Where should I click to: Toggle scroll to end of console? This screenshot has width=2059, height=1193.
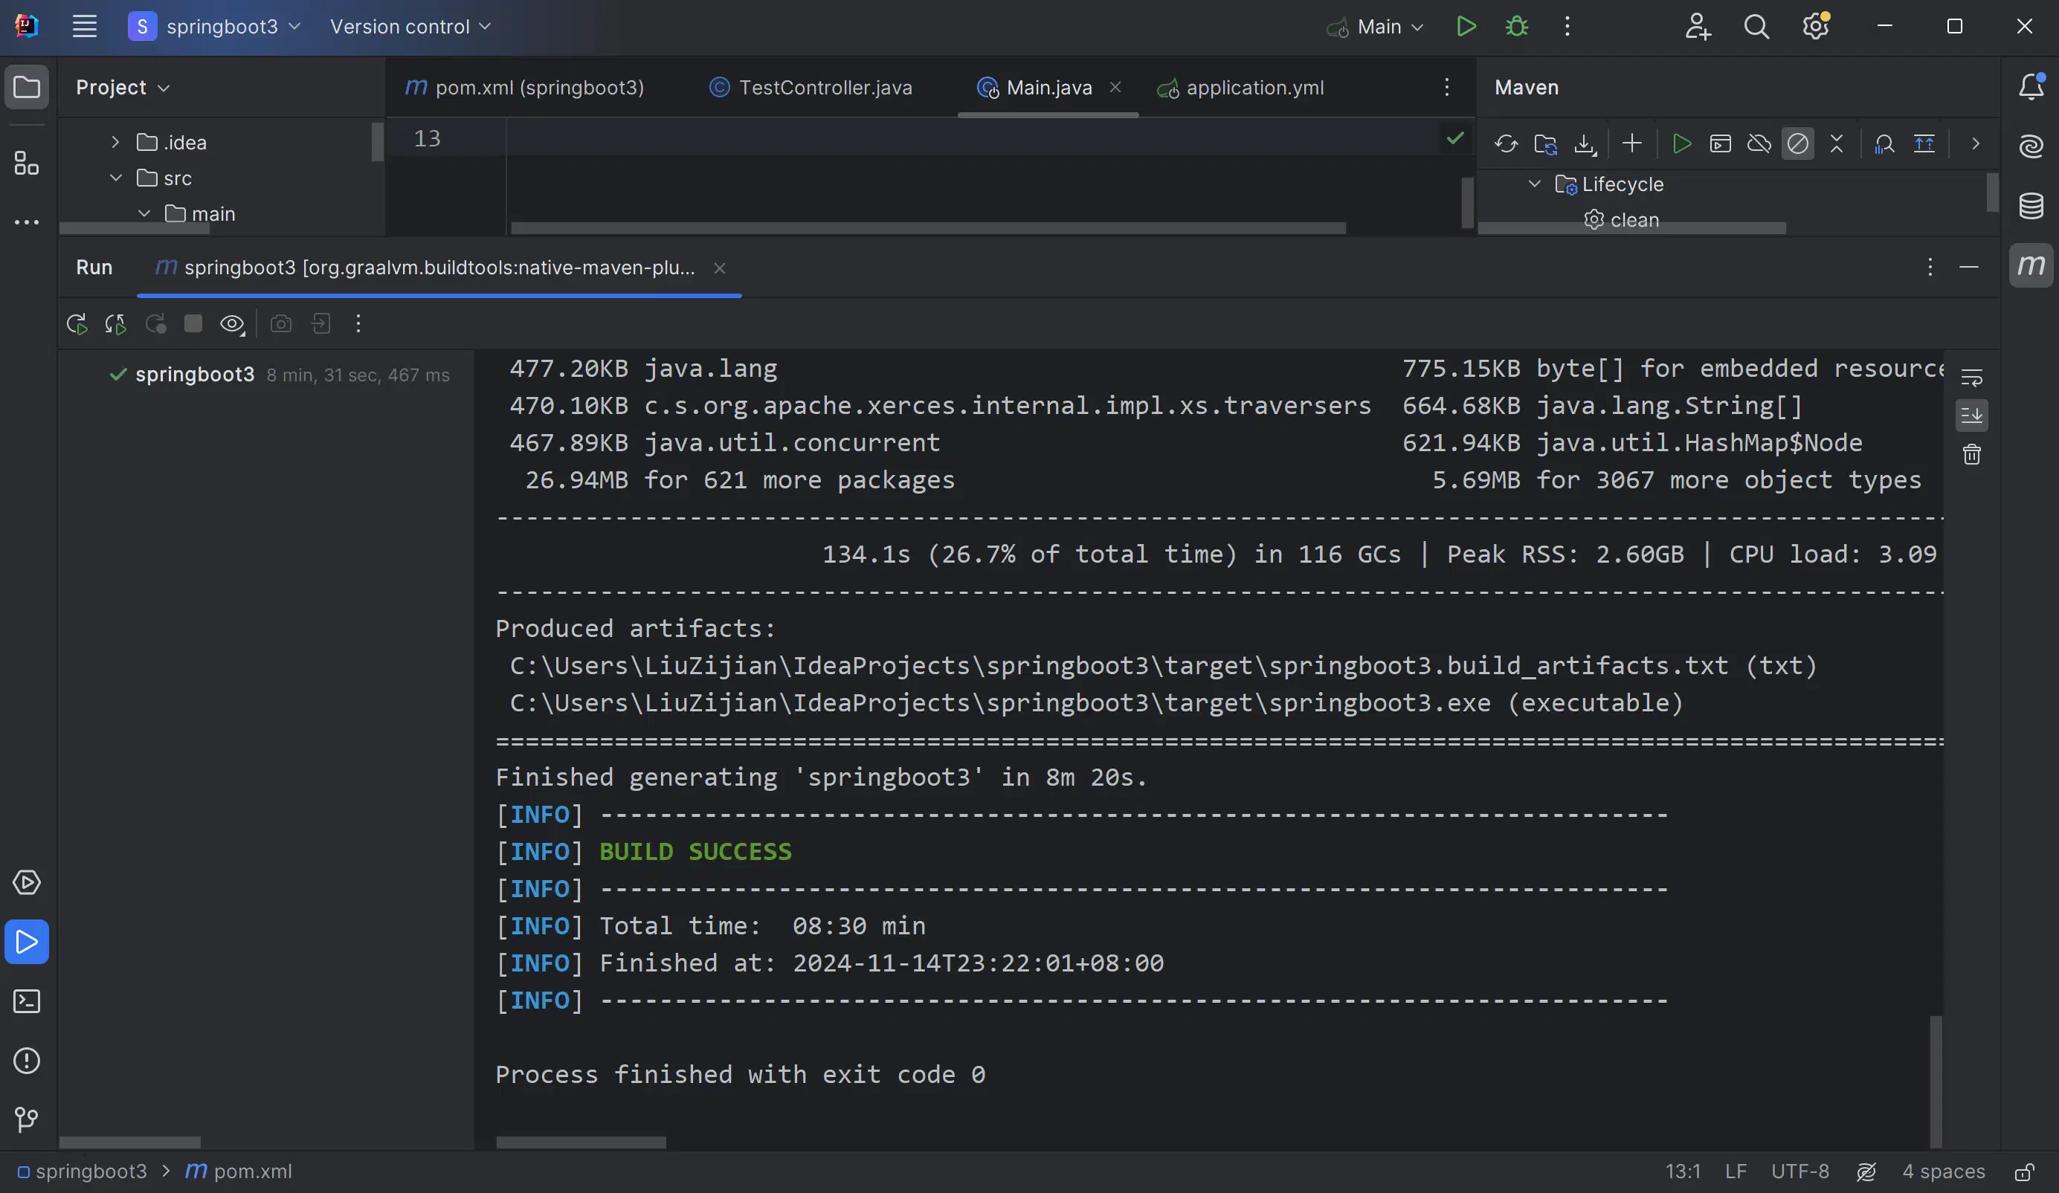point(1971,416)
